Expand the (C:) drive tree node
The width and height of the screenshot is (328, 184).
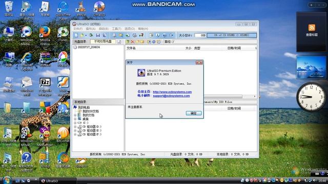[75, 123]
